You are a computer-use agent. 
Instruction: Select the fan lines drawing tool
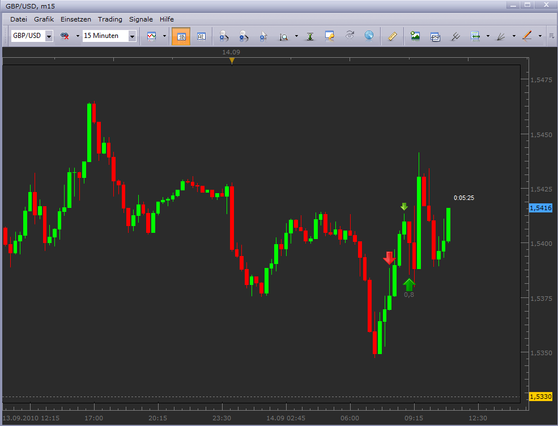tap(501, 36)
